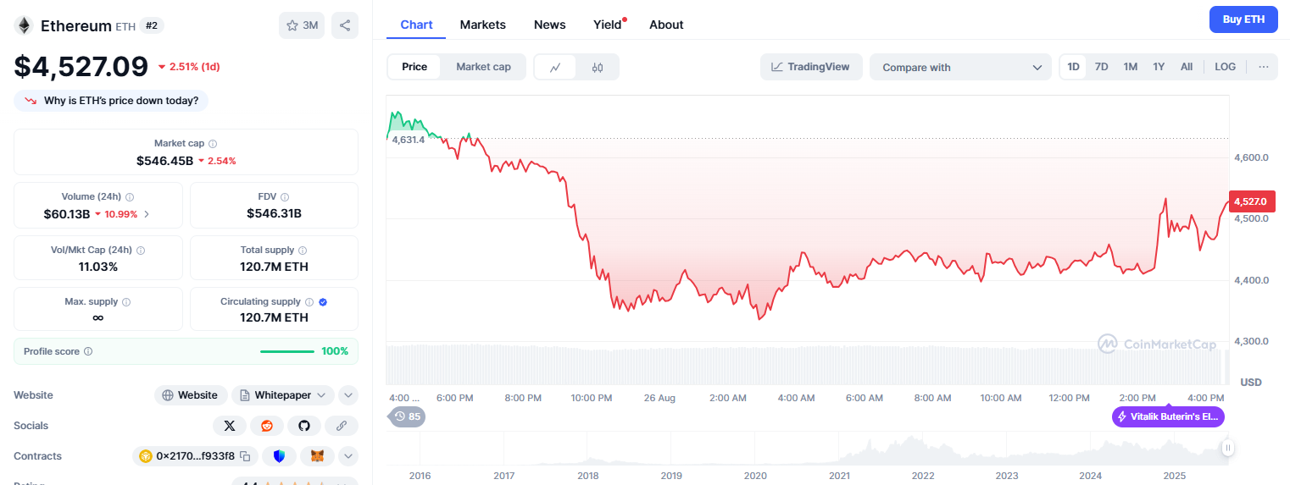Open Market cap info tooltip icon

[213, 144]
